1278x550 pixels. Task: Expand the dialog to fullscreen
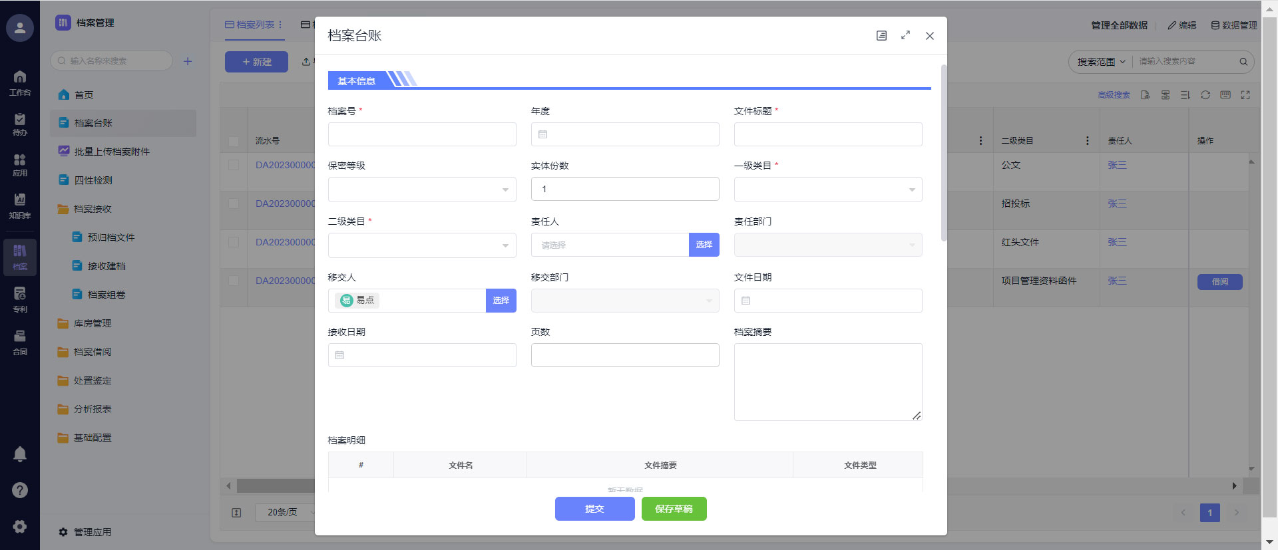click(x=905, y=35)
